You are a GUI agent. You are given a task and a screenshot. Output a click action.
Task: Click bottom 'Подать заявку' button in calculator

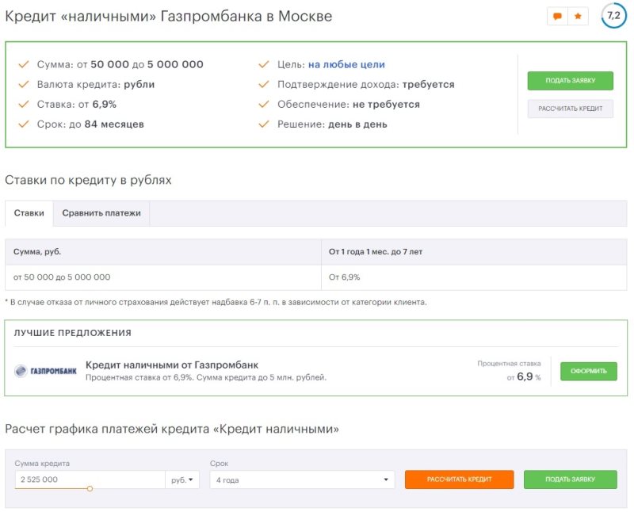pos(570,480)
